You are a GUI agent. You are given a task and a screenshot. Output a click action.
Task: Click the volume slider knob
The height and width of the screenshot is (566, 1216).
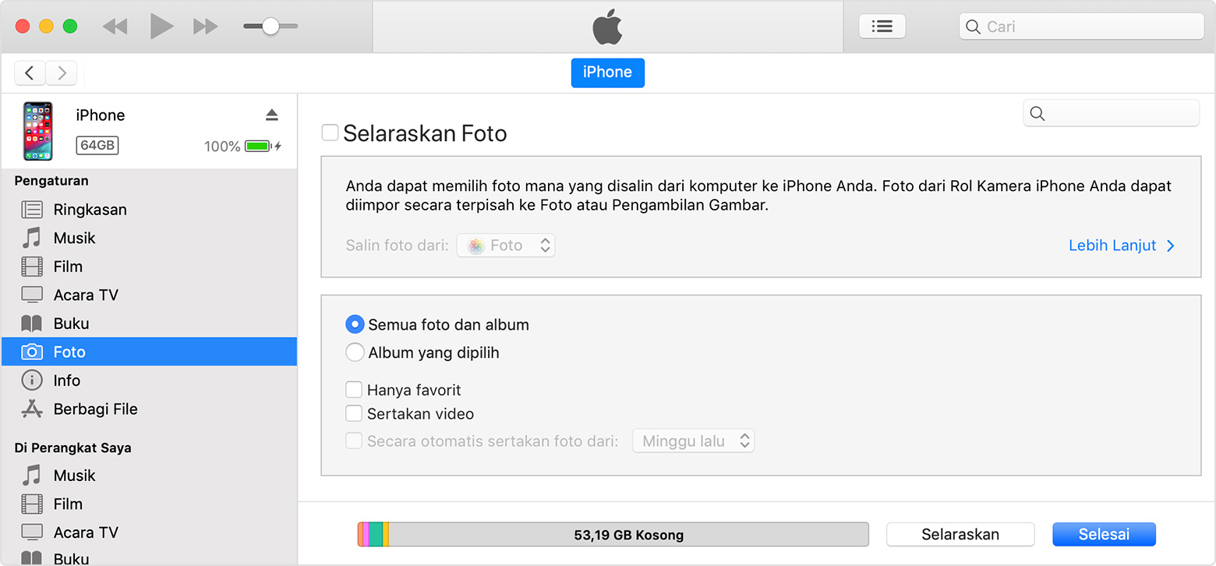[270, 27]
